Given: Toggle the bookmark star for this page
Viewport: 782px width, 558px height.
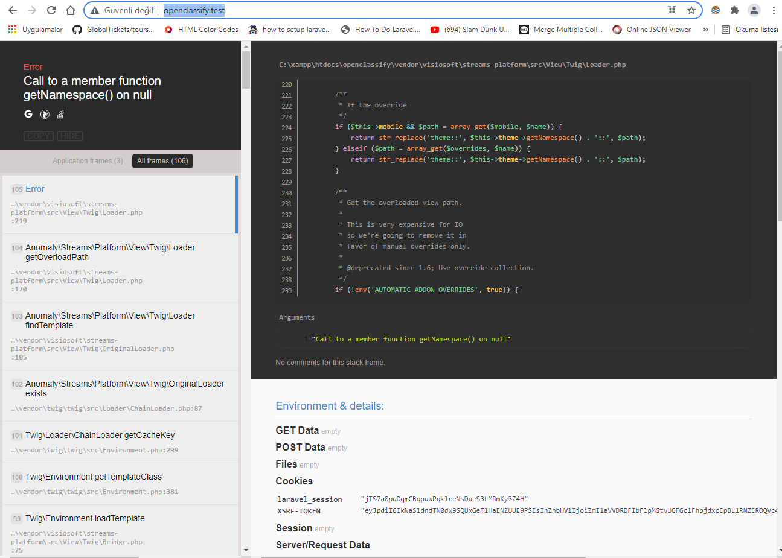Looking at the screenshot, I should click(692, 10).
